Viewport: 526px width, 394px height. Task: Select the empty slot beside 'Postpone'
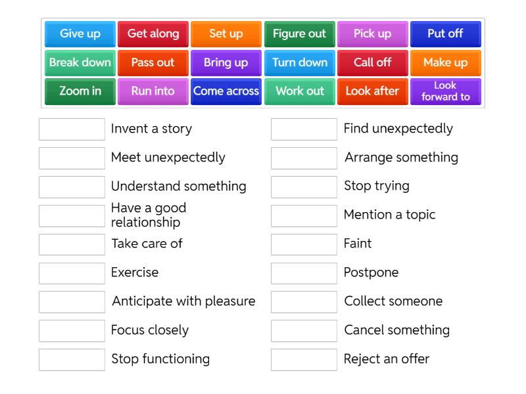pyautogui.click(x=303, y=273)
